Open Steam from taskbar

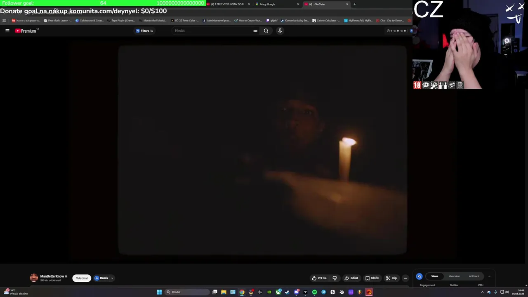coord(287,292)
